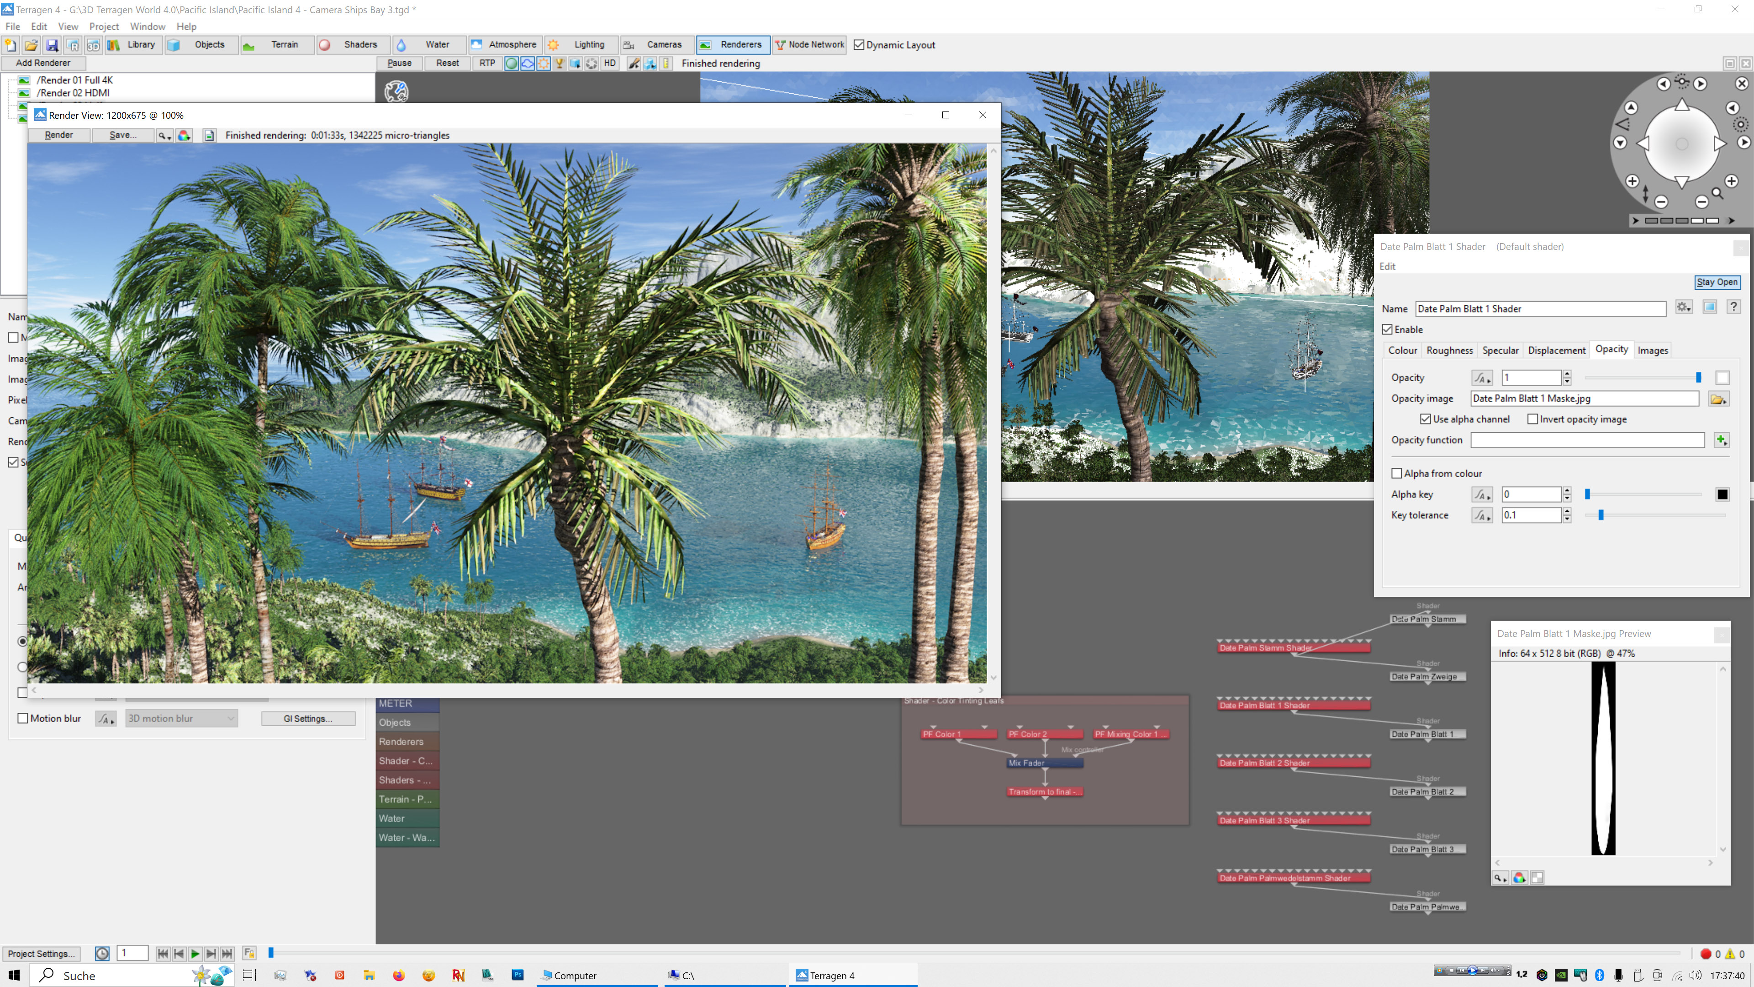Toggle RTP preview mode
Screen dimensions: 1754x987
487,64
